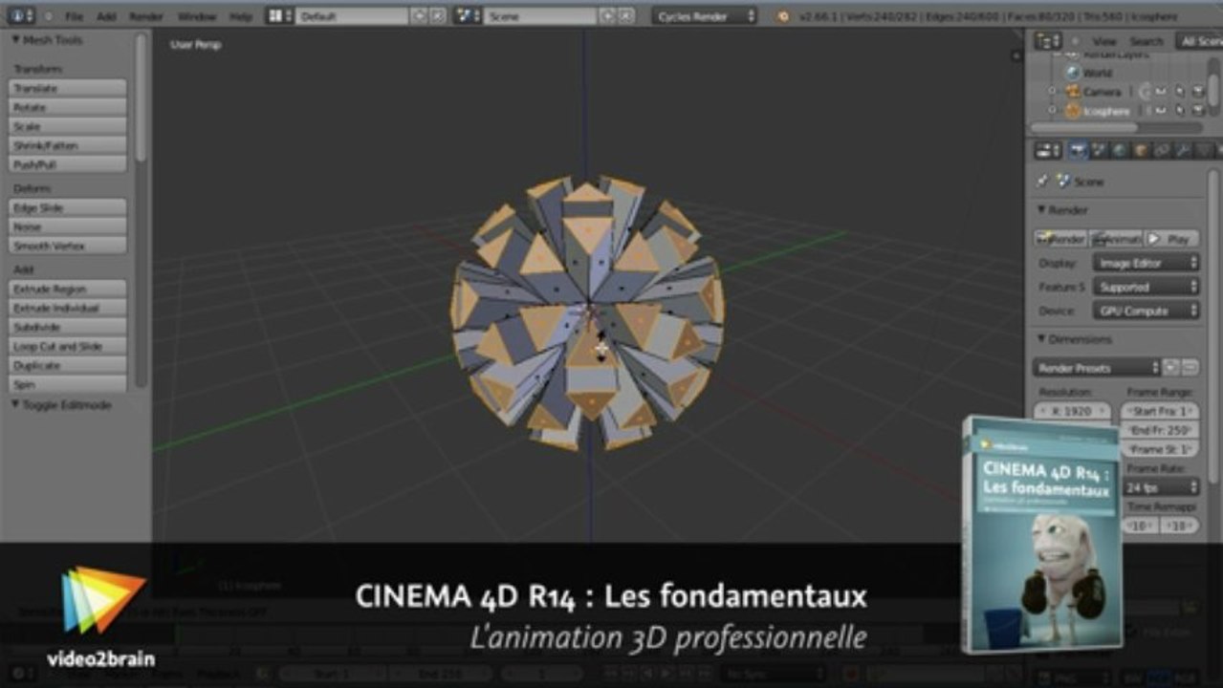This screenshot has height=688, width=1223.
Task: Click the Subdivide button
Action: [x=67, y=327]
